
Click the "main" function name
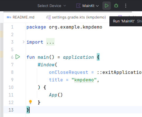43,57
